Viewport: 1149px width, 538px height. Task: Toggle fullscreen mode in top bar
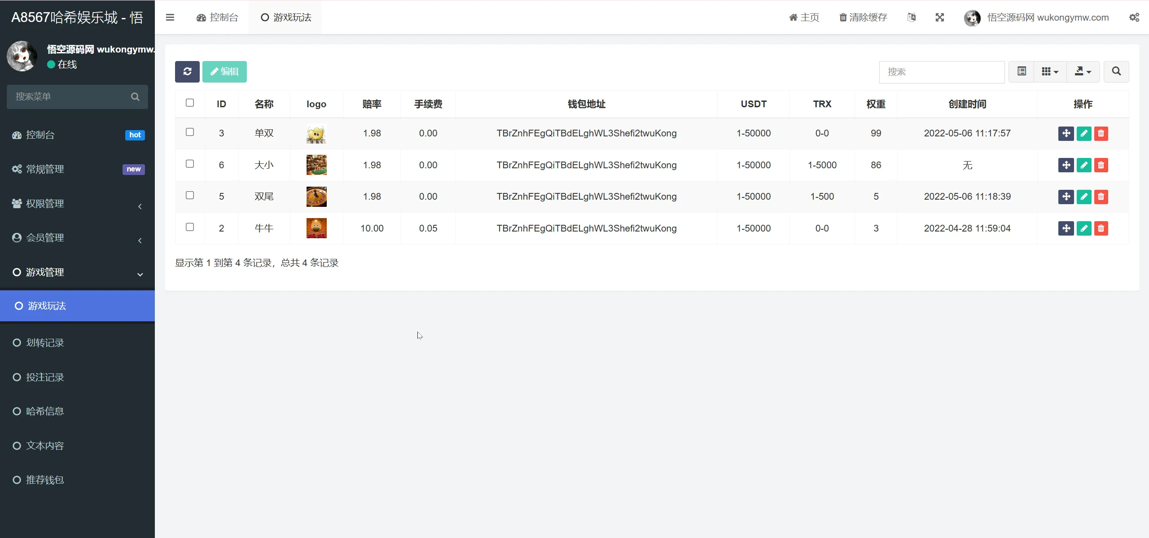pyautogui.click(x=939, y=17)
